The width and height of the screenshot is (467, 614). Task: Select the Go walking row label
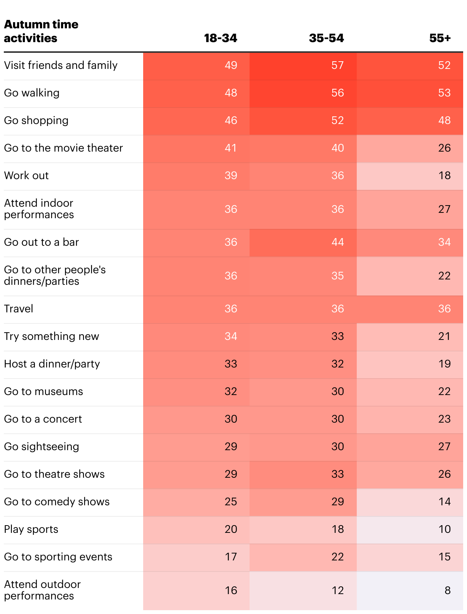tap(32, 93)
